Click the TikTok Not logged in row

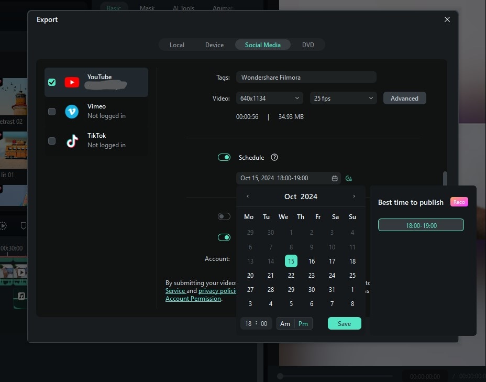[96, 141]
